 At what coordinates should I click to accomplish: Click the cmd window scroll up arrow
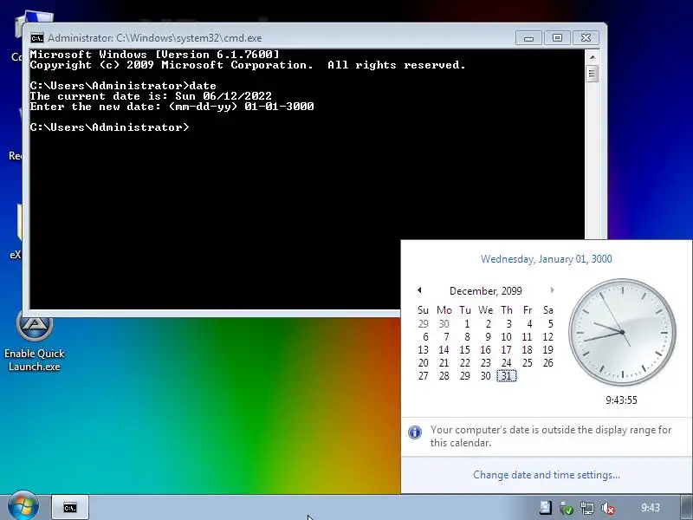[x=593, y=57]
